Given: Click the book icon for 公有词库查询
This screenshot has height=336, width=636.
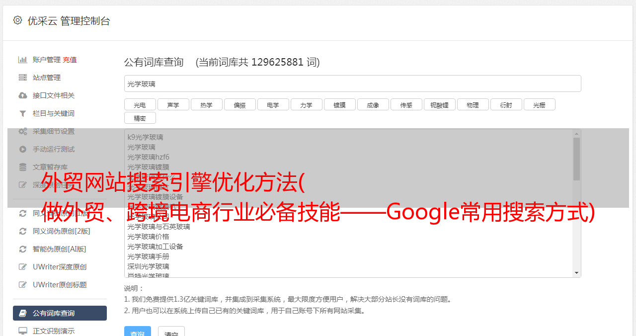Looking at the screenshot, I should point(23,313).
